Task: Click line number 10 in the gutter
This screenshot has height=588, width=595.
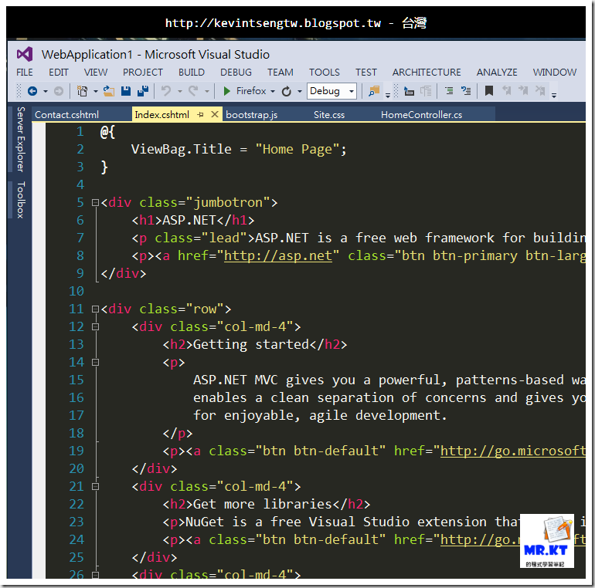Action: click(76, 292)
